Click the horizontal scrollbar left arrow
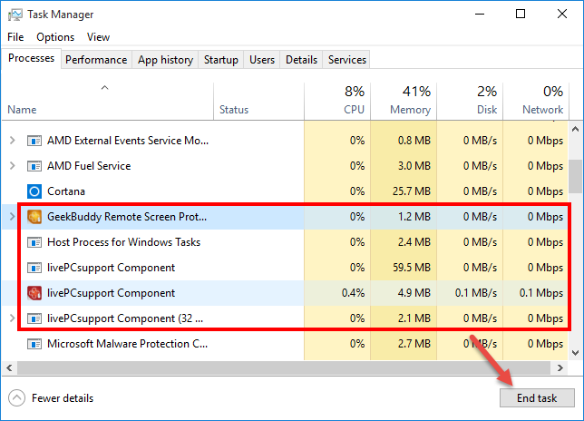 10,368
